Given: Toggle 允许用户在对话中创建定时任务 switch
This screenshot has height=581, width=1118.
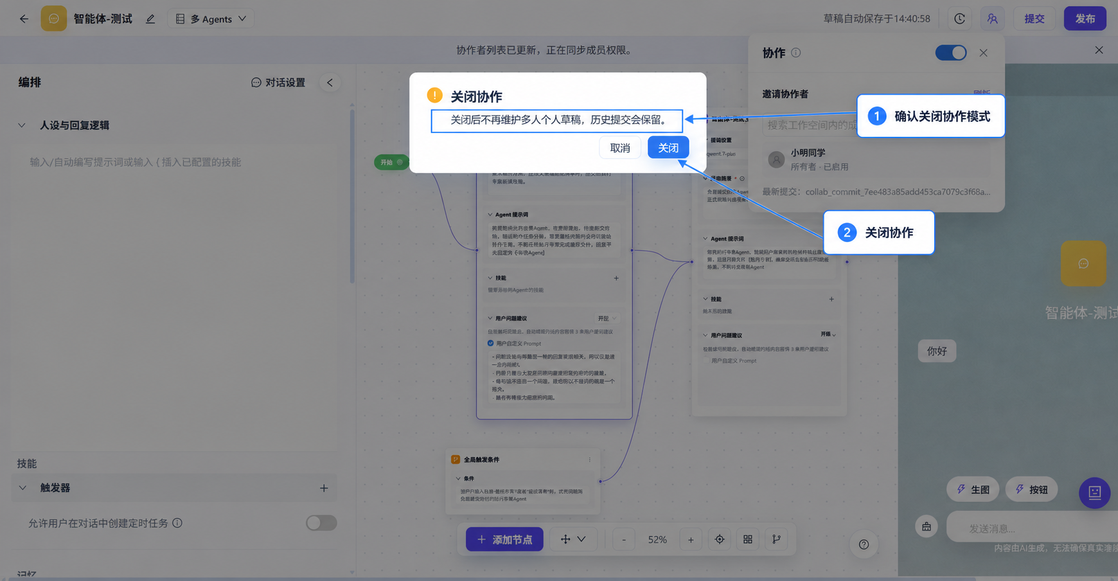Looking at the screenshot, I should [x=321, y=523].
